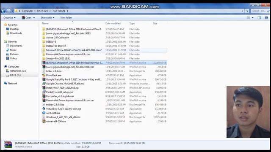Select the briker-2.1.1.iso file icon
This screenshot has width=271, height=152.
point(44,71)
